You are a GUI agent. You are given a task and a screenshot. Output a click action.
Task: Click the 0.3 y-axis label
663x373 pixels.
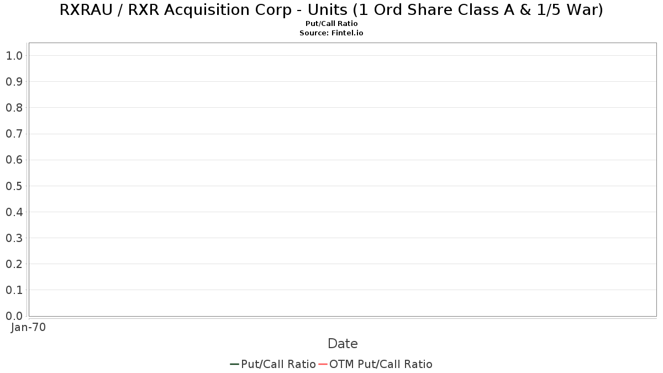click(x=14, y=238)
